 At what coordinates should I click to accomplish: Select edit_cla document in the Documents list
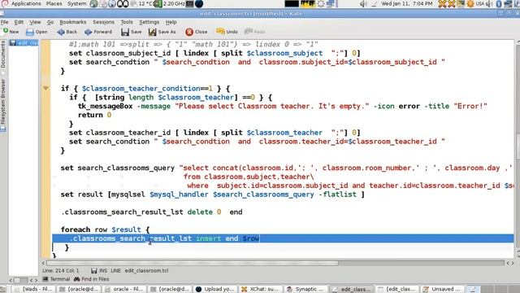pyautogui.click(x=24, y=43)
